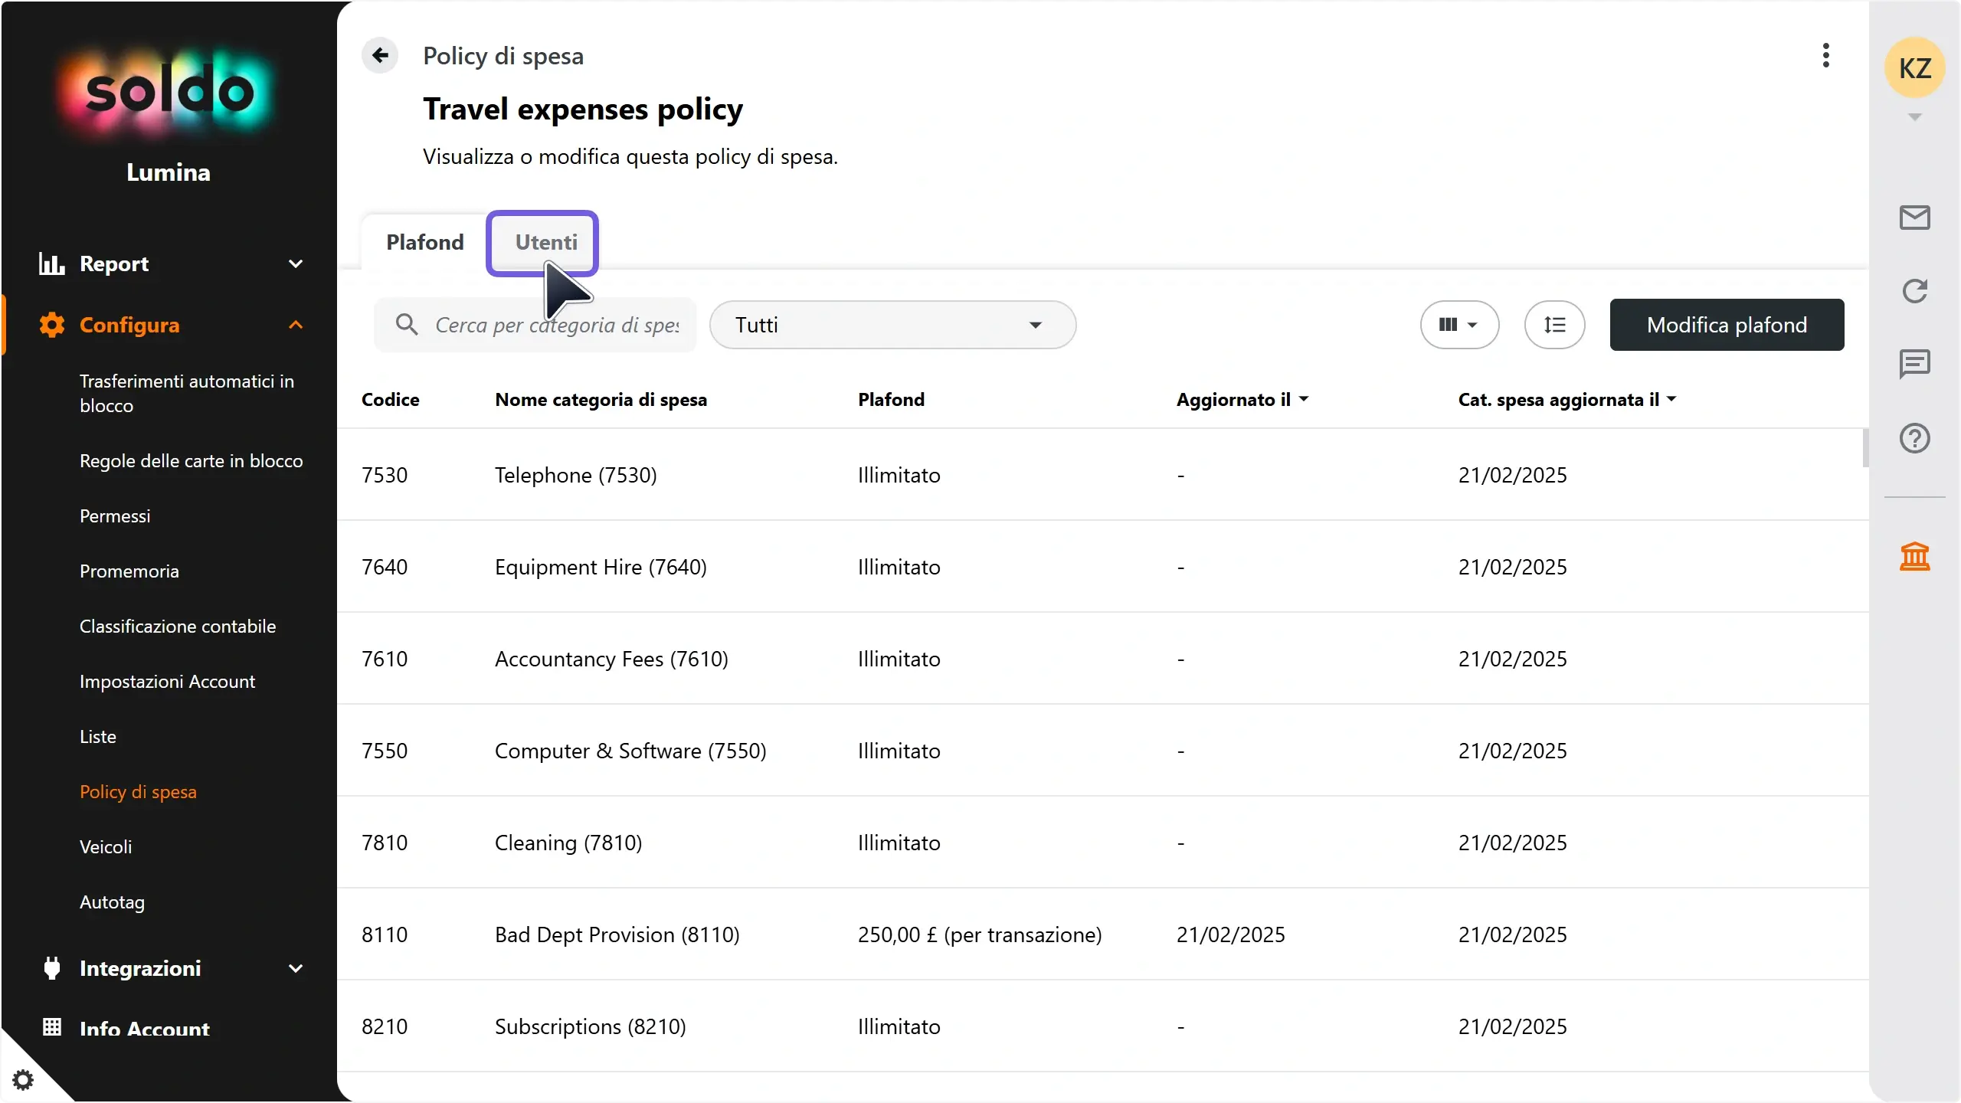Screen dimensions: 1961x1103
Task: Open the Promemoria menu item
Action: click(x=129, y=571)
